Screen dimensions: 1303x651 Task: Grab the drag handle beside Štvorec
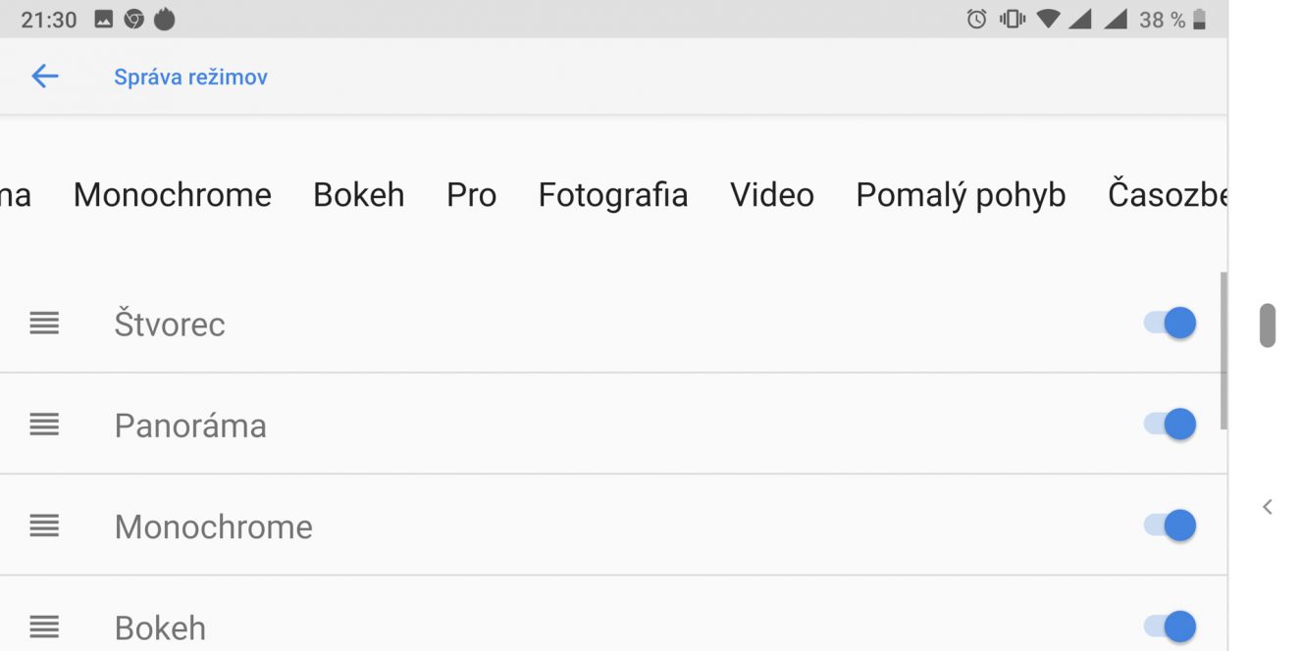44,323
